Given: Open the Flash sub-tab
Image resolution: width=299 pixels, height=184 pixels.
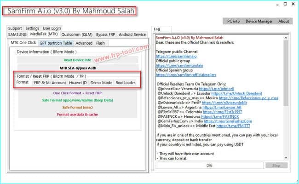Looking at the screenshot, I should 100,43.
